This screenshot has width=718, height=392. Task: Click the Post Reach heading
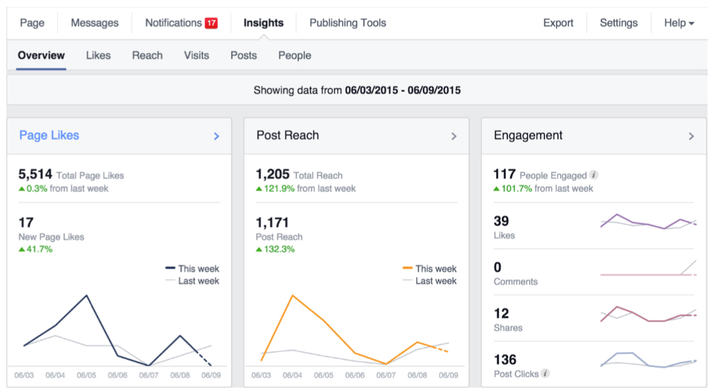point(287,135)
